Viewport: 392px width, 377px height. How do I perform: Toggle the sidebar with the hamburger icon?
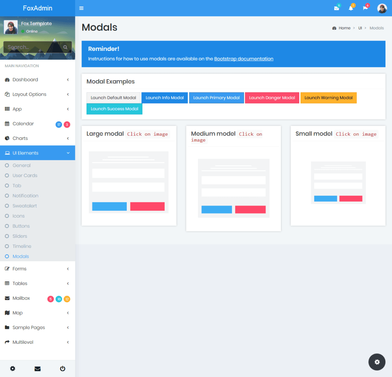[82, 8]
